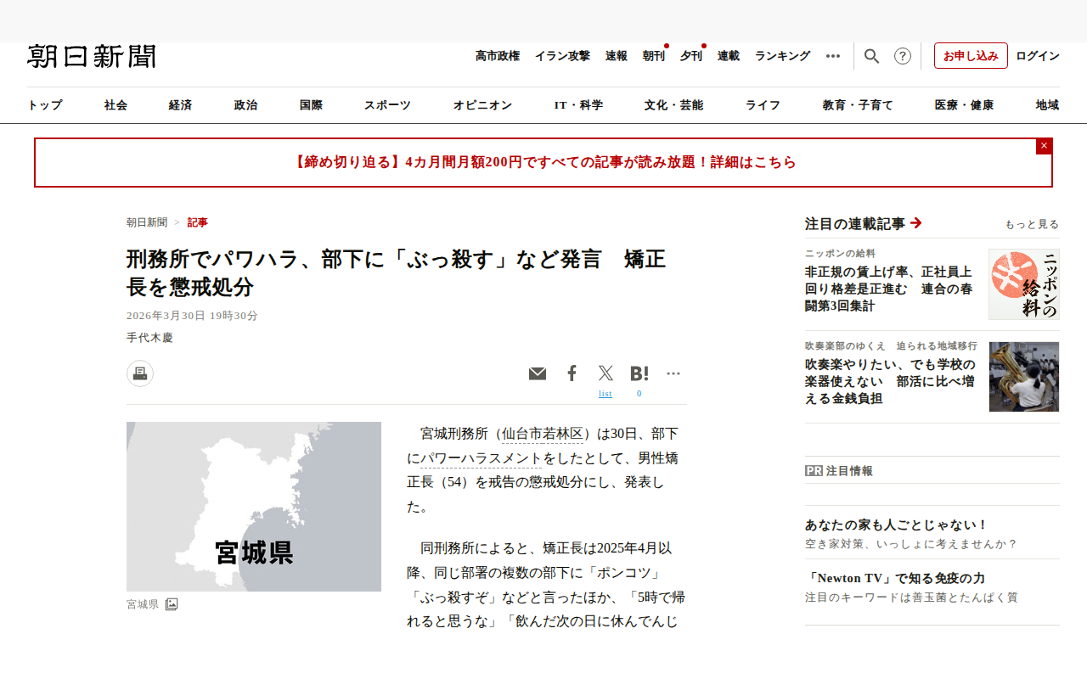This screenshot has width=1087, height=679.
Task: Expand the three-dot more menu in header
Action: pyautogui.click(x=833, y=56)
